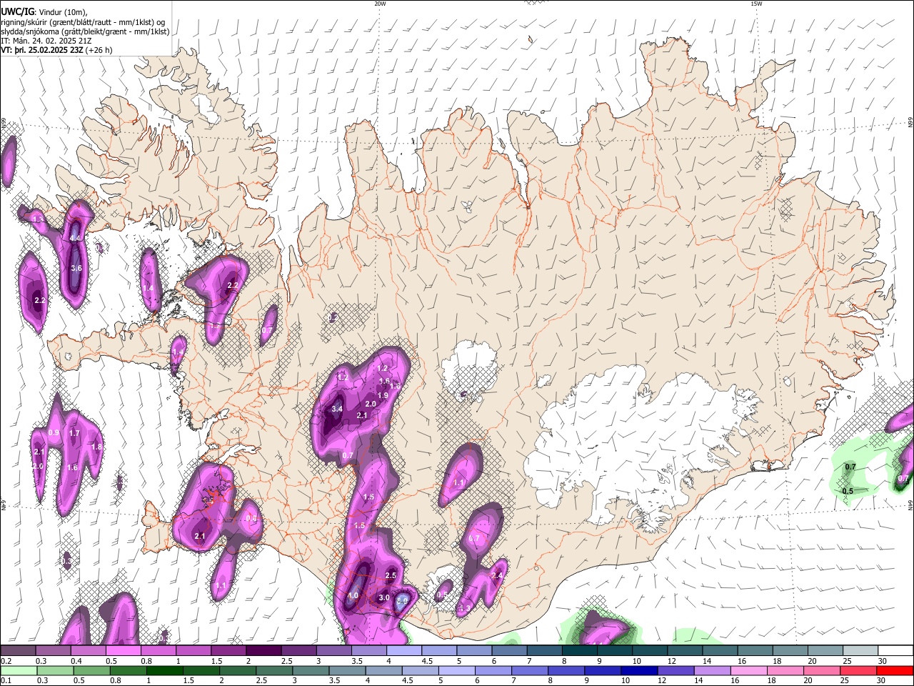Click the '1.8' value off the west coast
Screen dimensions: 914x686
tap(96, 447)
